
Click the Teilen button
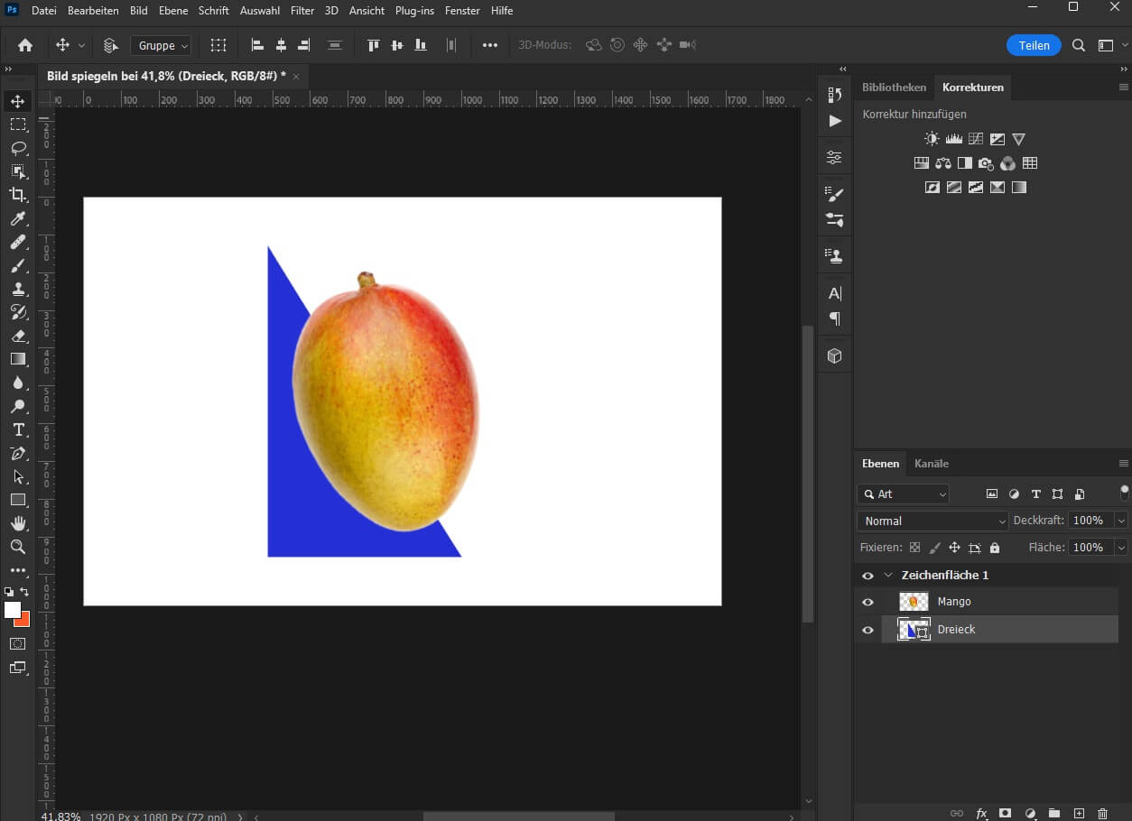(x=1033, y=43)
